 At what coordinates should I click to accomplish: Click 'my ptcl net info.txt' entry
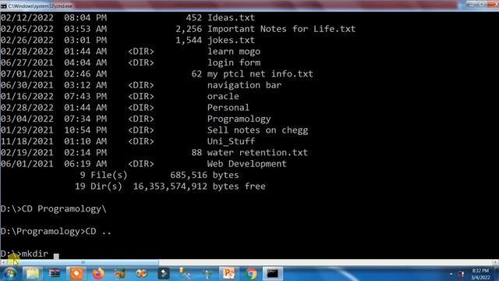point(260,74)
